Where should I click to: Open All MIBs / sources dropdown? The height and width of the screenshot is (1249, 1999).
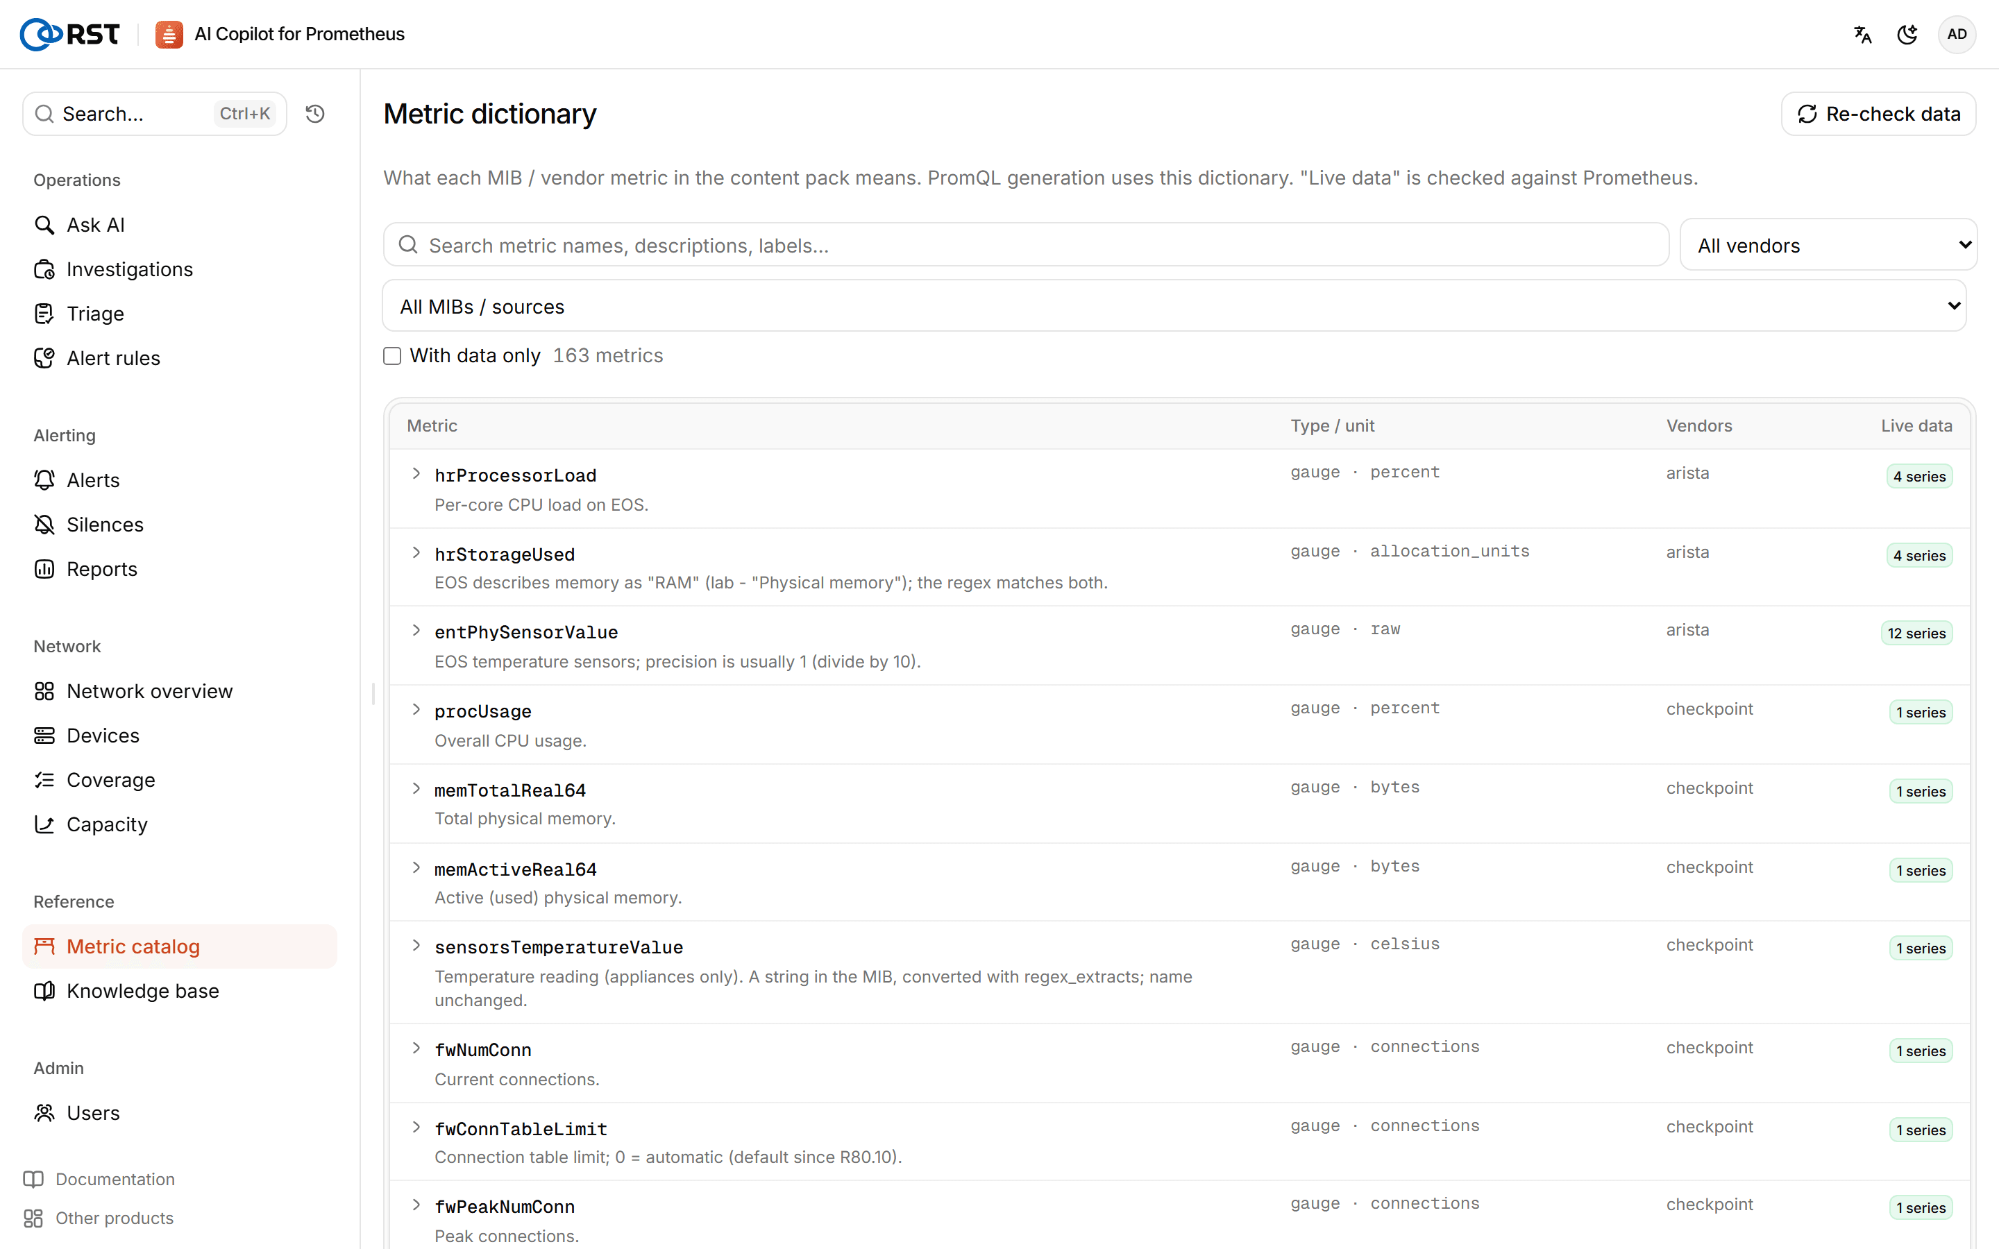(1174, 307)
